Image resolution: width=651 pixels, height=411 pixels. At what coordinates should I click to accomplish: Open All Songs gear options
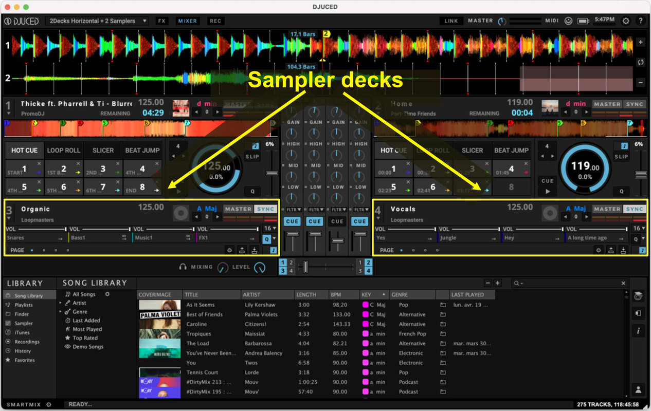click(107, 294)
